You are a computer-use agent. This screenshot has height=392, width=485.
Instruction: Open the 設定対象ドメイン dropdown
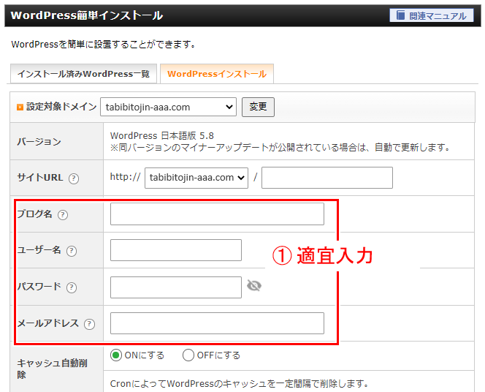tap(168, 107)
